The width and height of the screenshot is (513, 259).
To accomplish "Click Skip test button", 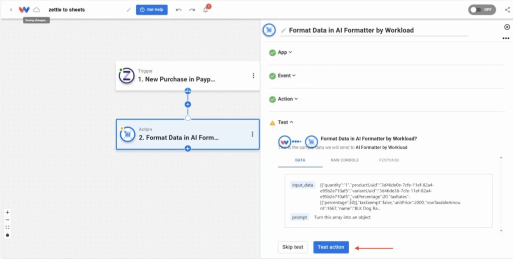I will click(293, 247).
